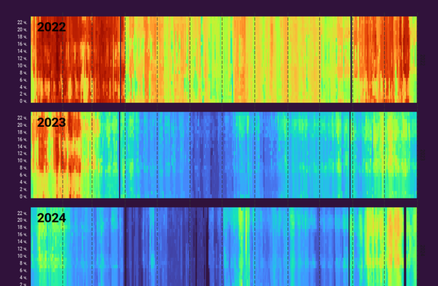The width and height of the screenshot is (438, 286).
Task: Click the 2022 year label
Action: (51, 28)
